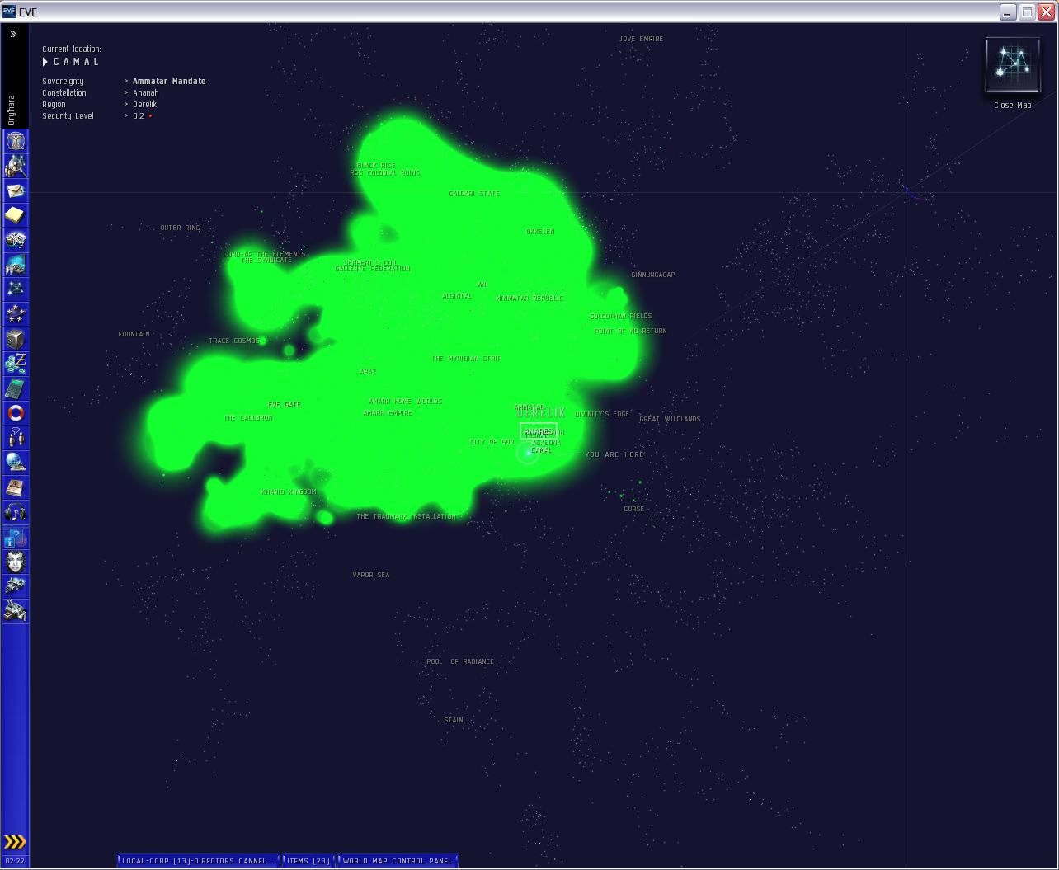The image size is (1059, 870).
Task: Select The Cauldron label on map
Action: pos(247,418)
